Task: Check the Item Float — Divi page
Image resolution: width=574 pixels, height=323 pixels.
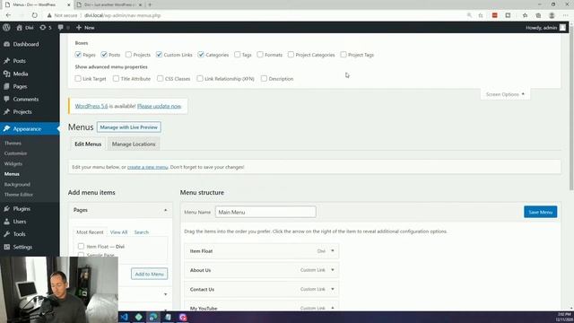Action: (81, 246)
